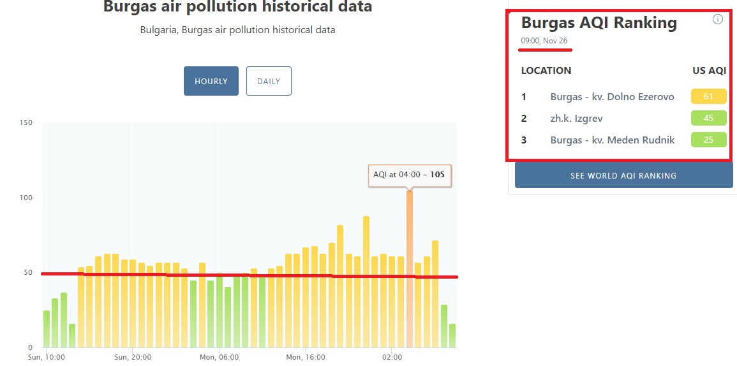Viewport: 737px width, 366px height.
Task: Click the 100 y-axis label
Action: [26, 198]
